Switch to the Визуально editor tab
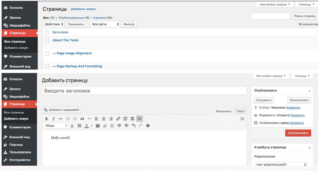The height and width of the screenshot is (171, 318). point(224,111)
